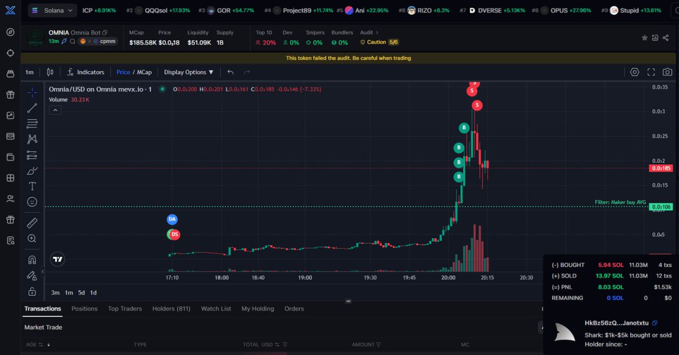
Task: Click the DA dev marker on chart
Action: click(172, 219)
